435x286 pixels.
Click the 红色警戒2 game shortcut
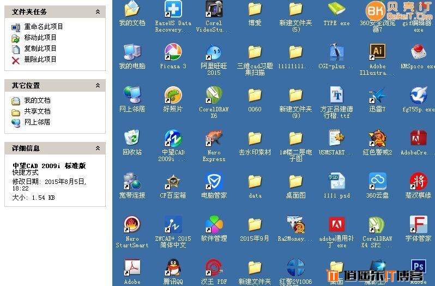click(x=377, y=138)
